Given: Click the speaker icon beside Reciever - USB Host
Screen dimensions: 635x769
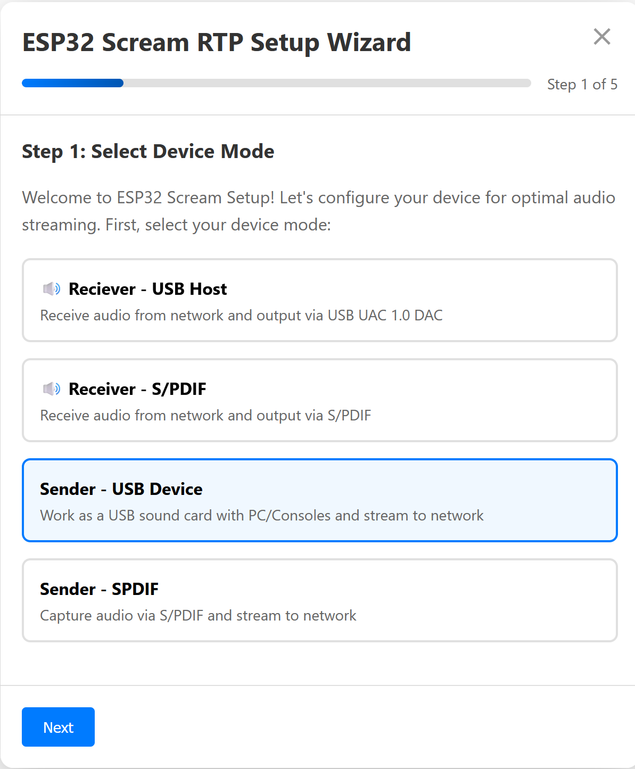Looking at the screenshot, I should [x=52, y=289].
